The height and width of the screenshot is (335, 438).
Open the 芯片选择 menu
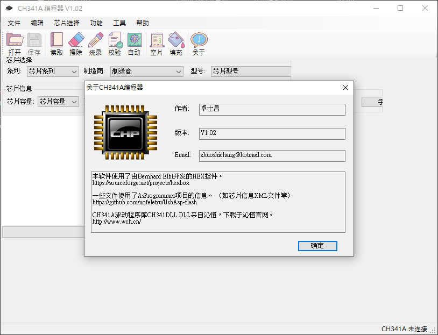coord(67,23)
